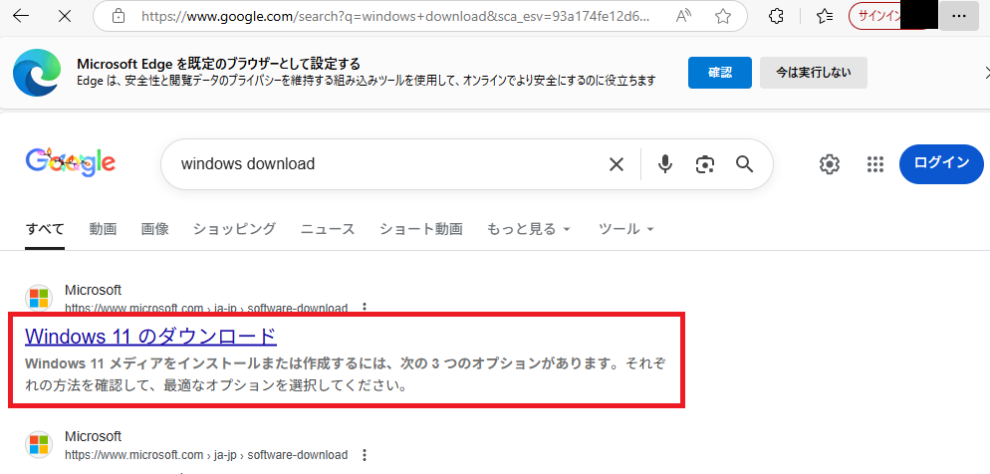
Task: Click the magnifier search icon
Action: (x=744, y=164)
